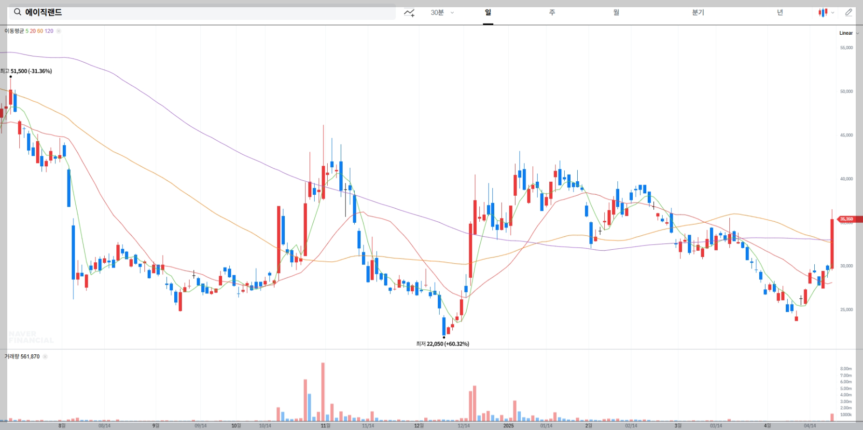Switch to the 분기 quarterly tab
The image size is (863, 430).
tap(698, 13)
